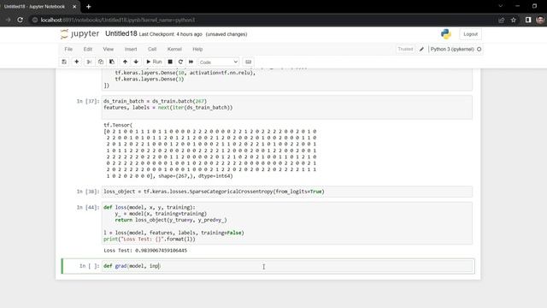Viewport: 547px width, 308px height.
Task: Open the Help menu
Action: [197, 50]
